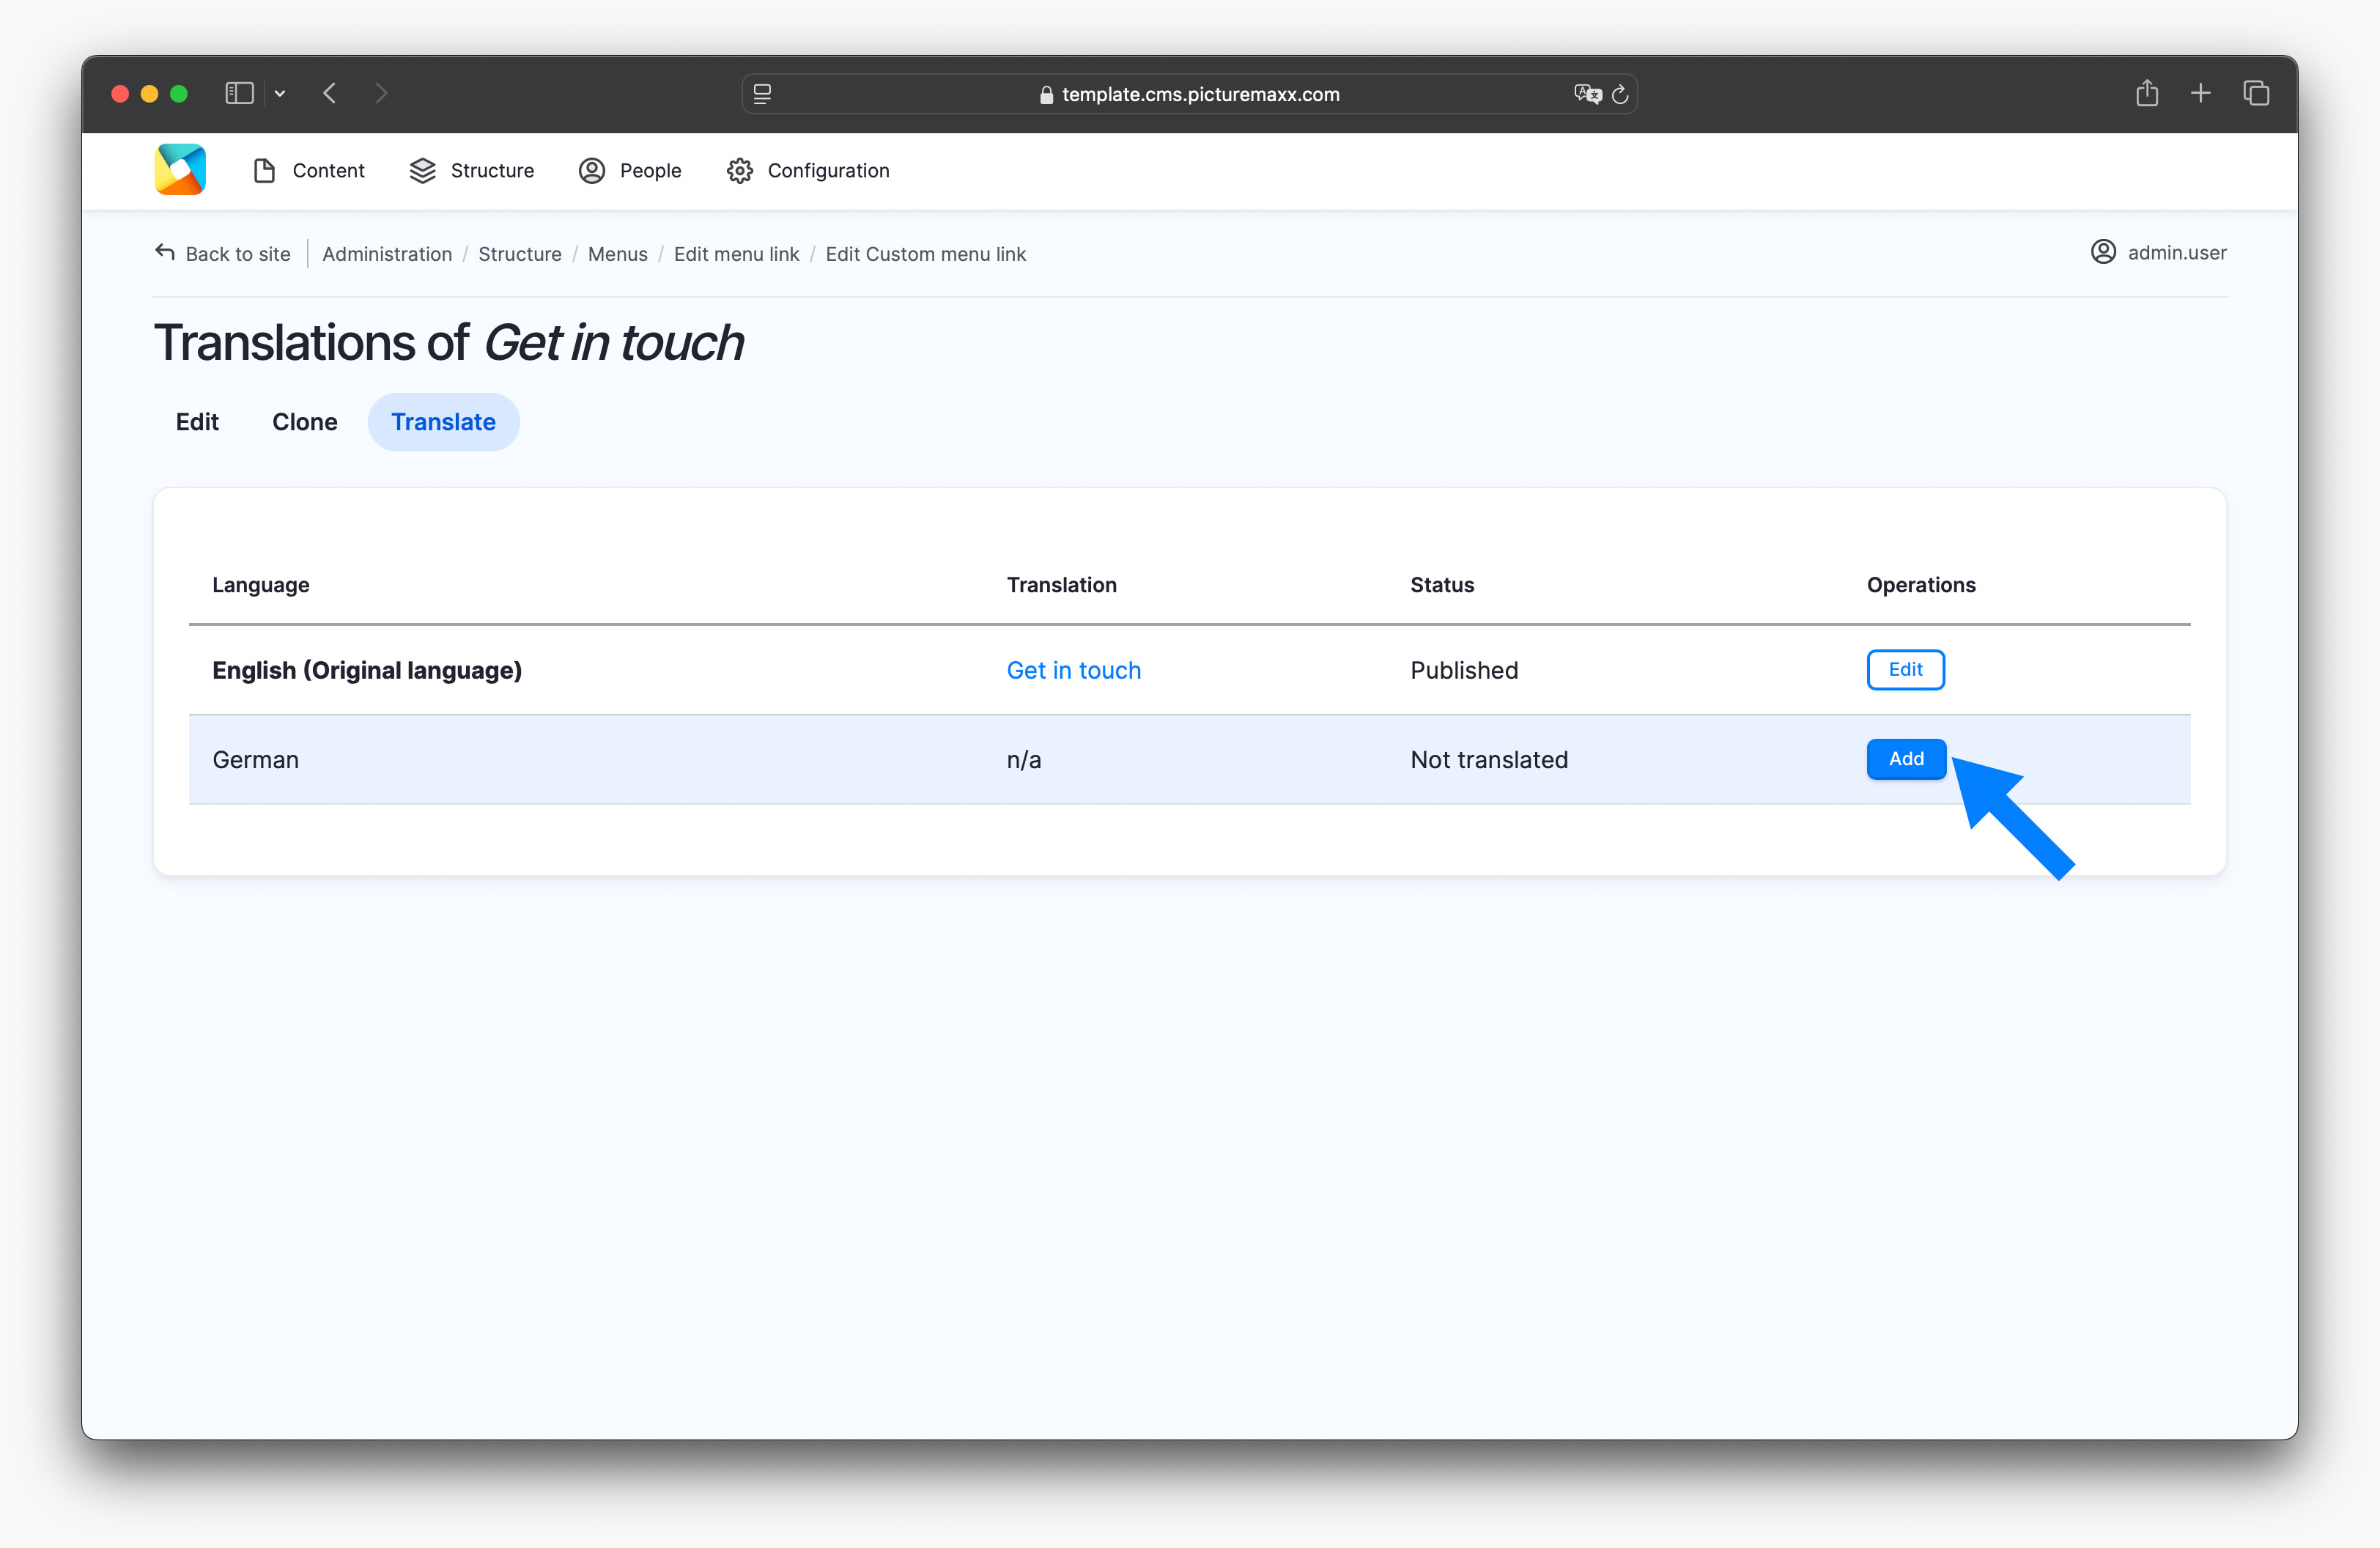
Task: Click the n/a translation cell
Action: click(x=1024, y=760)
